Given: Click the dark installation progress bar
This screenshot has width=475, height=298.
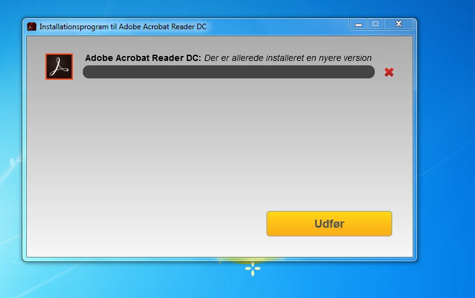Looking at the screenshot, I should 228,72.
